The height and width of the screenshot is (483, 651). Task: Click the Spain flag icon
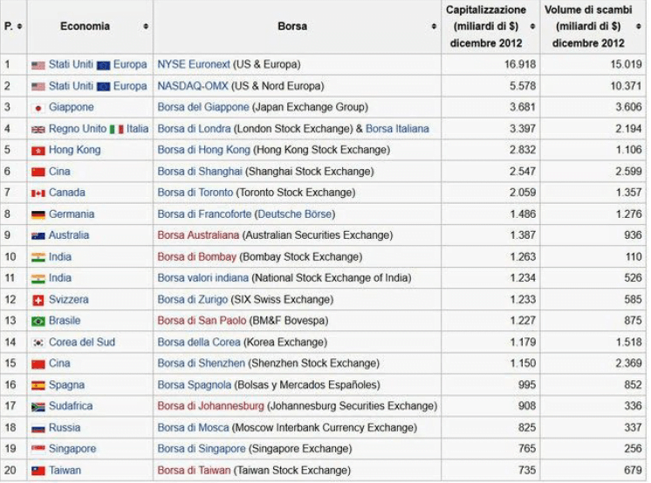(38, 385)
